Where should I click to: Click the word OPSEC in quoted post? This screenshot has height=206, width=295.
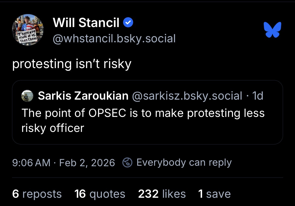[108, 113]
